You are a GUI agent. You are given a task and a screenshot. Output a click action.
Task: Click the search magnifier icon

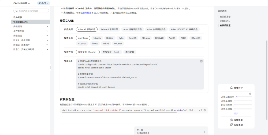click(x=17, y=11)
